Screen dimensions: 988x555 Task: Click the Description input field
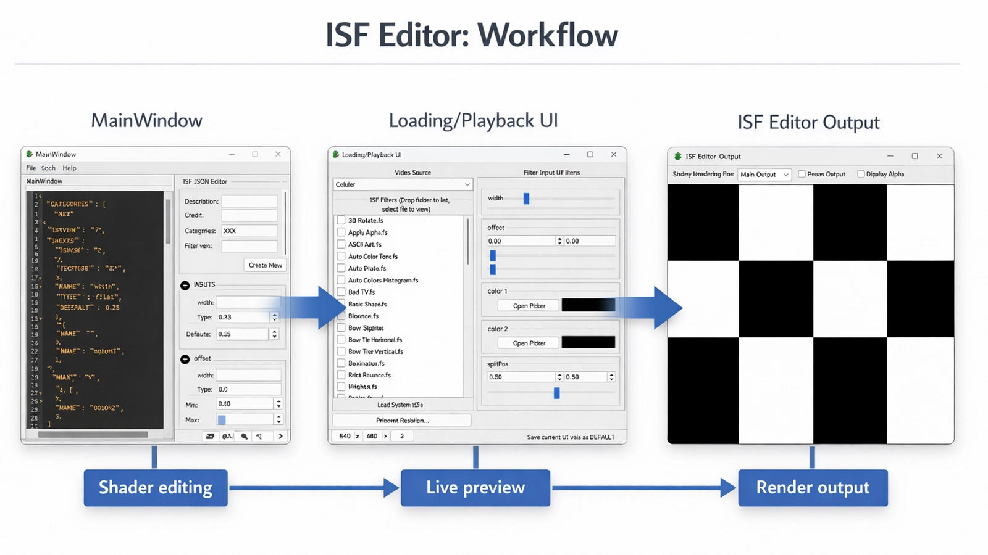pos(249,201)
